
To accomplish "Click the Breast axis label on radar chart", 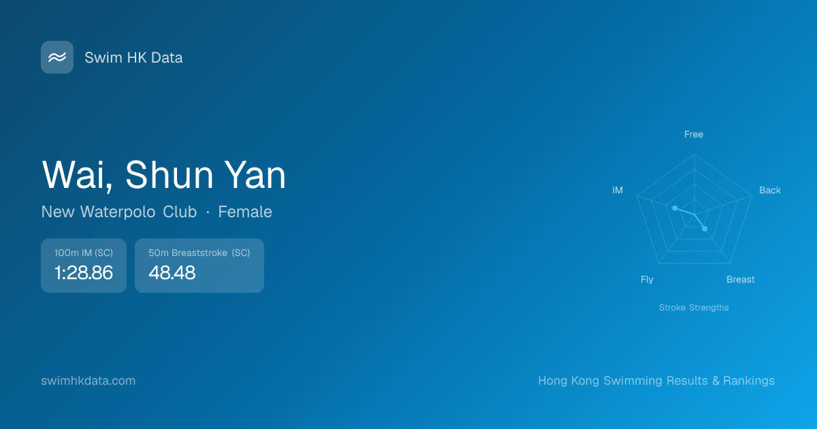I will tap(741, 279).
